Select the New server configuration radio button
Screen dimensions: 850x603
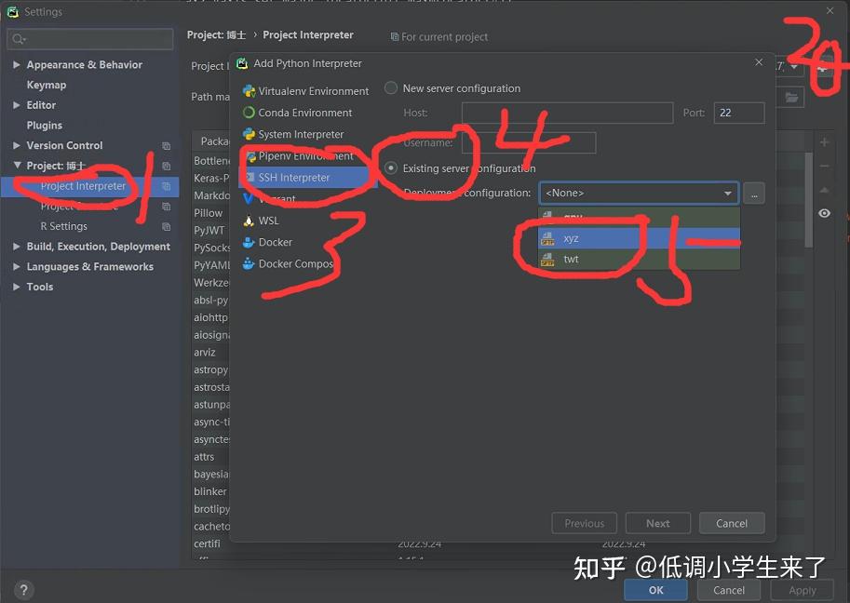pyautogui.click(x=391, y=87)
